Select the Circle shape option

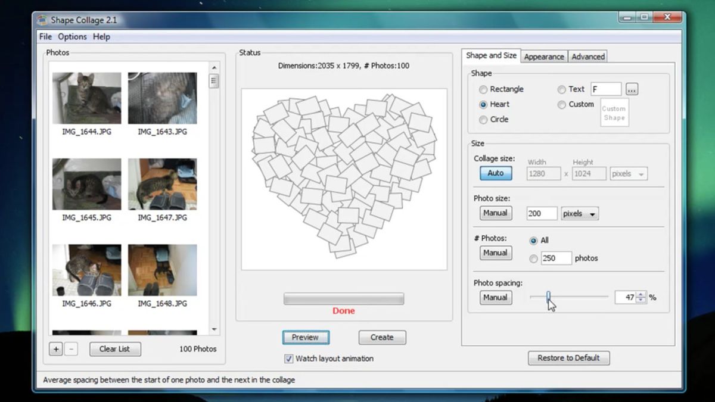point(483,119)
